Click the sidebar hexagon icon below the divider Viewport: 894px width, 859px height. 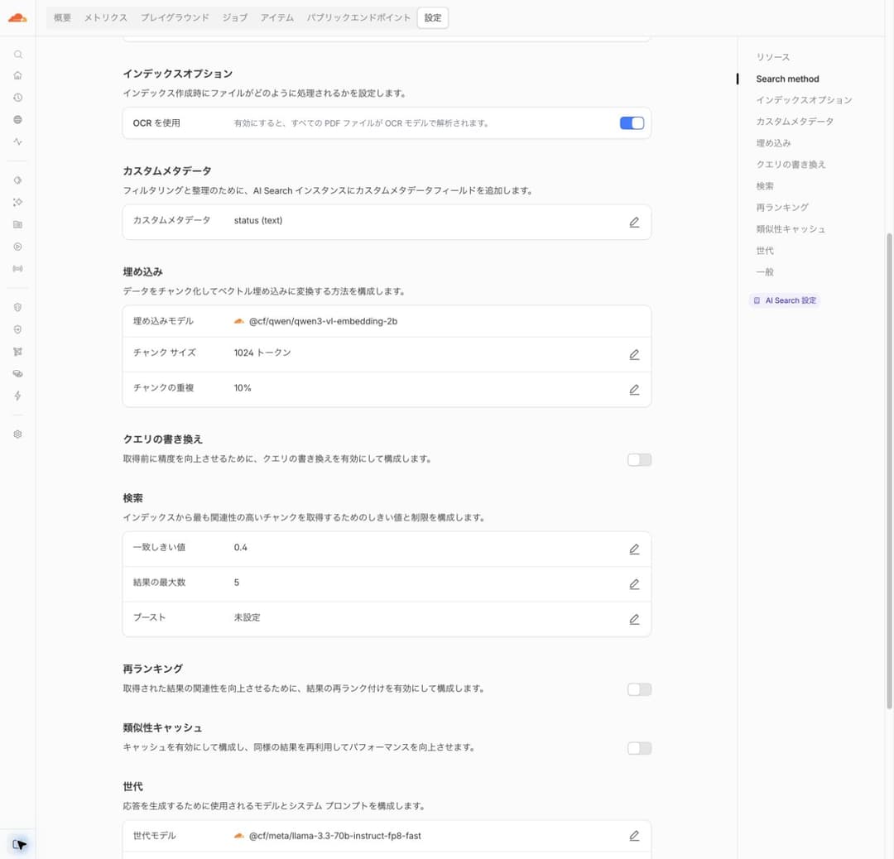pos(17,180)
